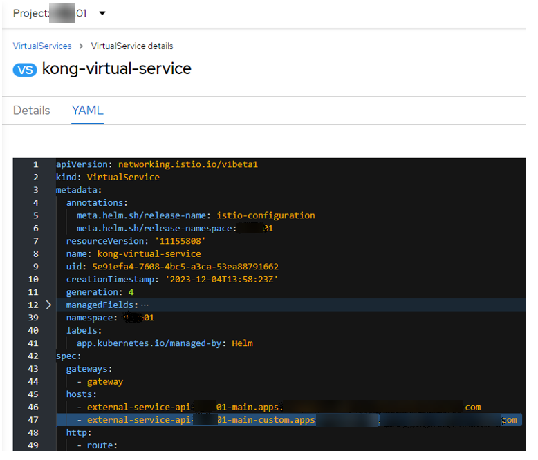Click the '- route:' entry on line 49

(98, 445)
